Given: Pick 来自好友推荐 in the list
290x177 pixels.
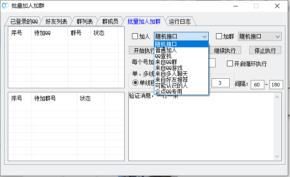Looking at the screenshot, I should click(181, 80).
